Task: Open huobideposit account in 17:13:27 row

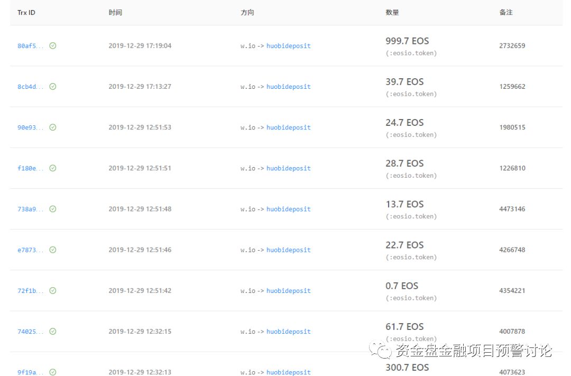Action: click(x=289, y=87)
